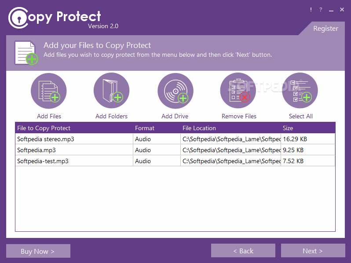Click the Add Folders label

point(111,116)
